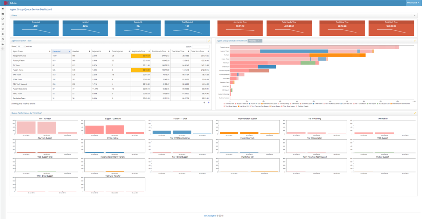Select the dashboard gauge icon in the sidebar
This screenshot has height=219, width=422.
[3, 13]
